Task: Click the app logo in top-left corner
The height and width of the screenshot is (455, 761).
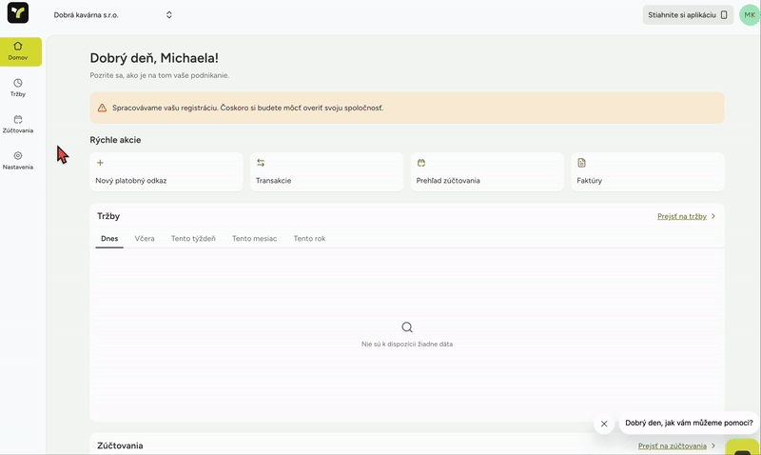Action: click(18, 14)
